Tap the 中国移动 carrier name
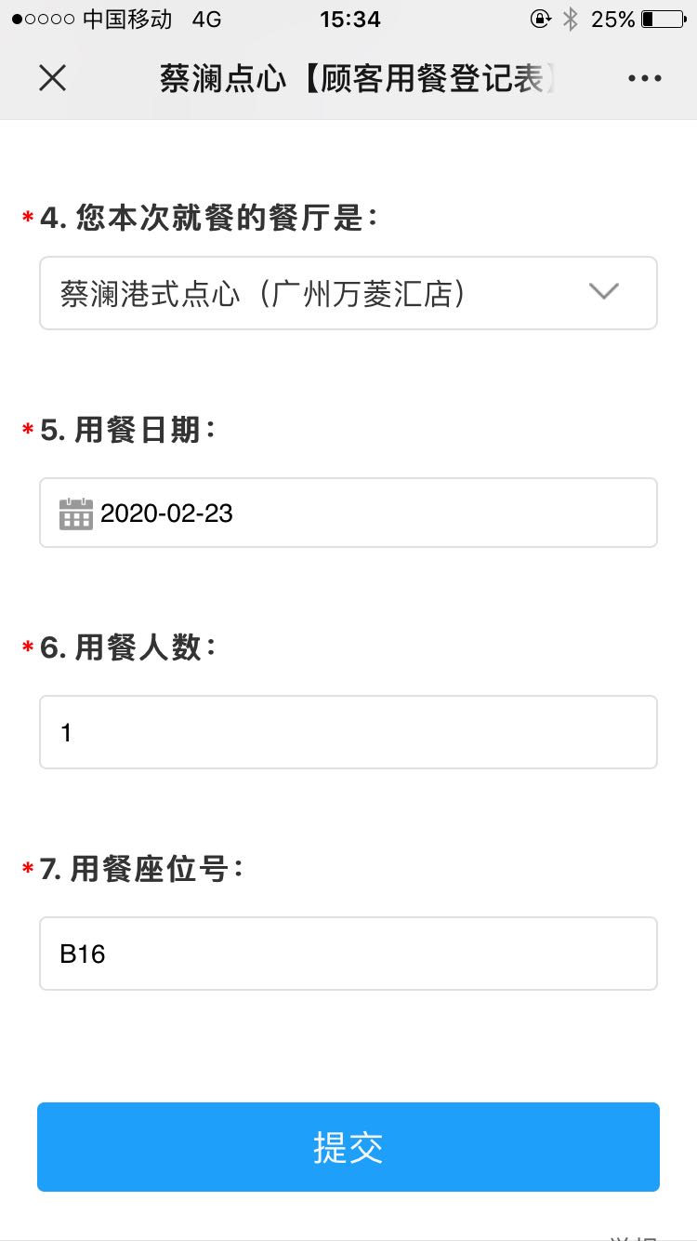The image size is (697, 1241). (127, 19)
